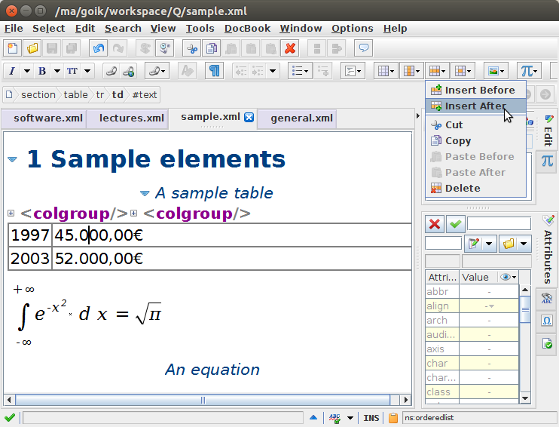Open a file with the folder icon
Screen dimensions: 559x427
tap(32, 48)
